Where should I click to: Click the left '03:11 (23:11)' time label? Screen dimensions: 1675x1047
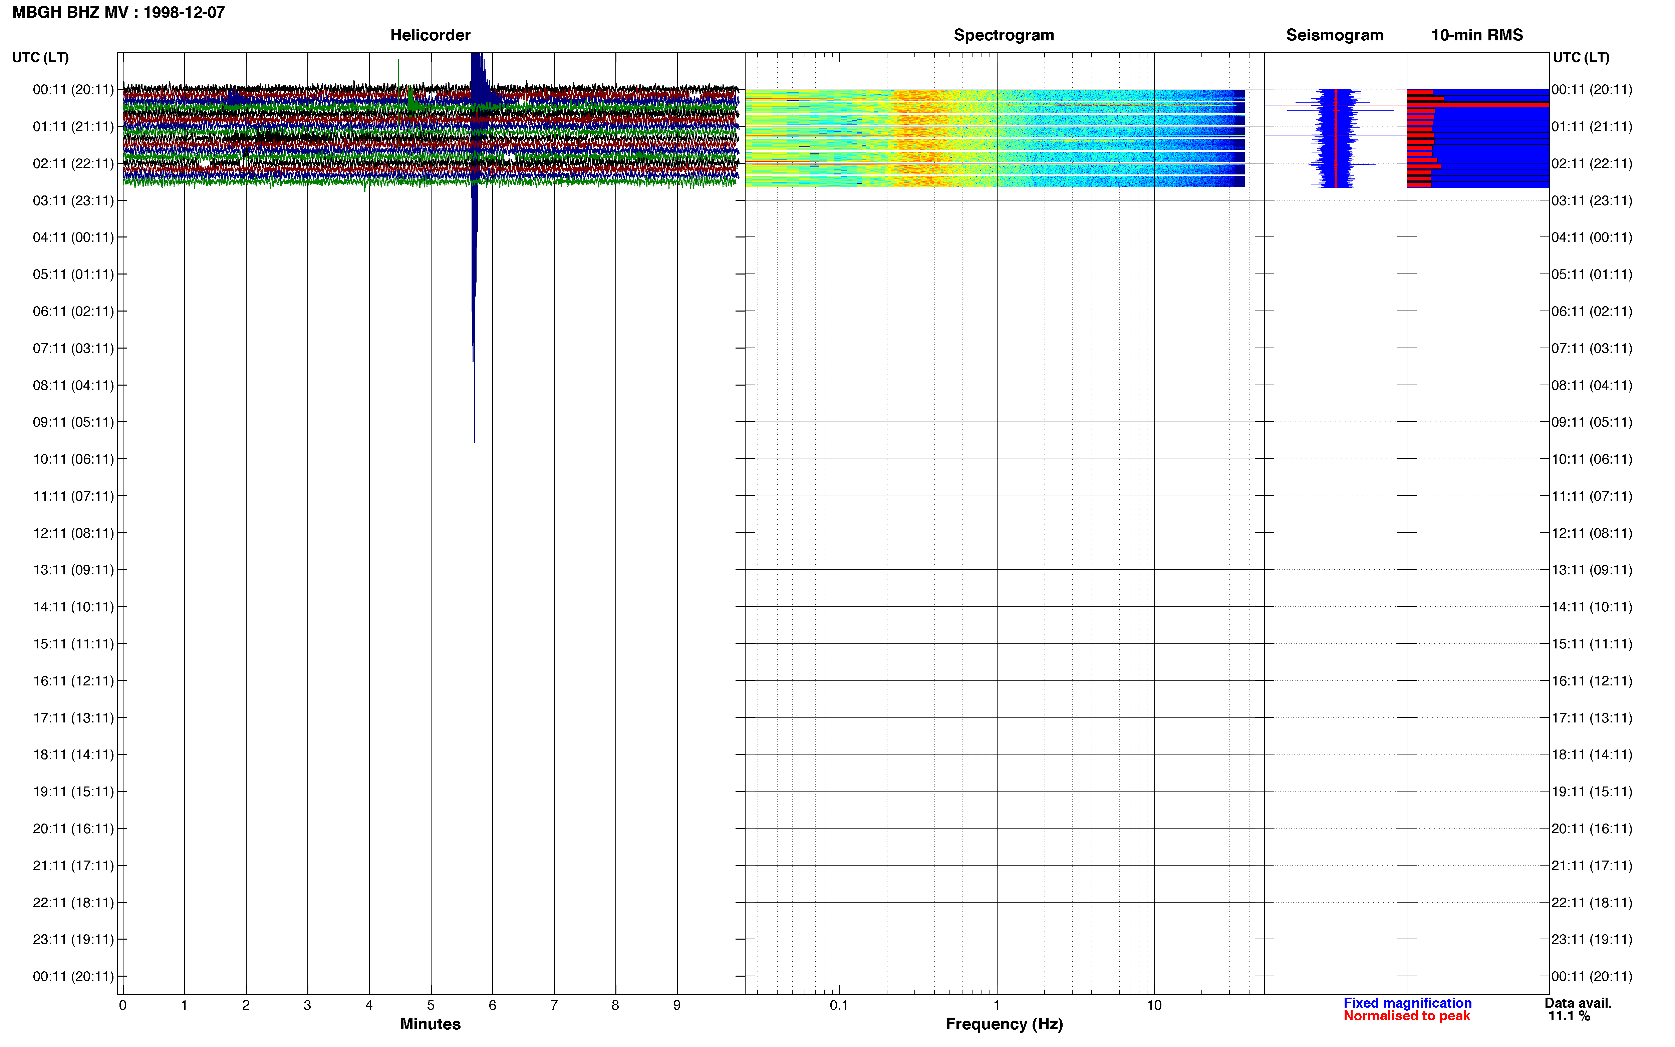[73, 200]
